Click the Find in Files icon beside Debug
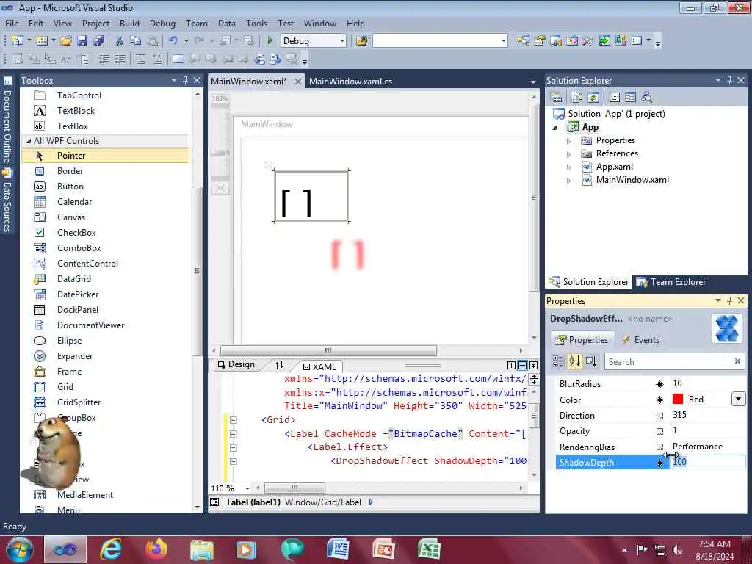This screenshot has height=564, width=752. 362,41
